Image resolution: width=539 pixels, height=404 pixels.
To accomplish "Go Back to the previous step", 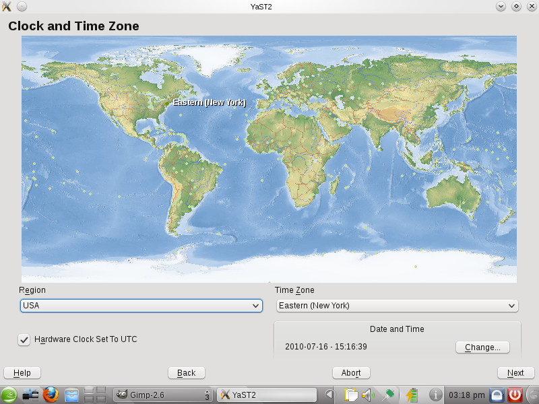I will click(187, 373).
